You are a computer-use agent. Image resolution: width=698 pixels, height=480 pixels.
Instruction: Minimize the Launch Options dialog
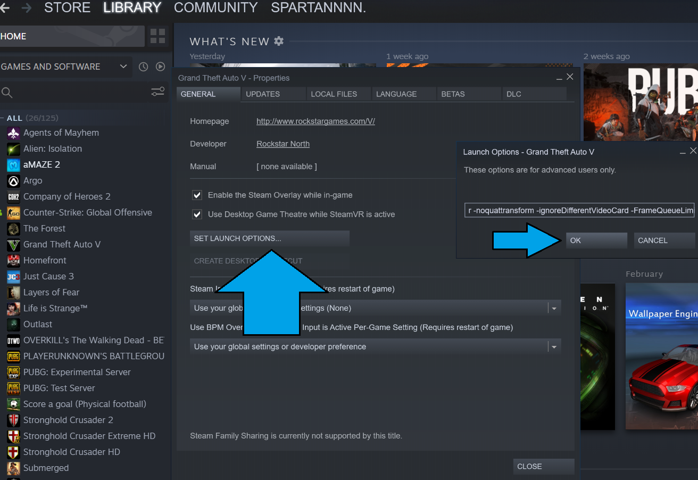683,152
